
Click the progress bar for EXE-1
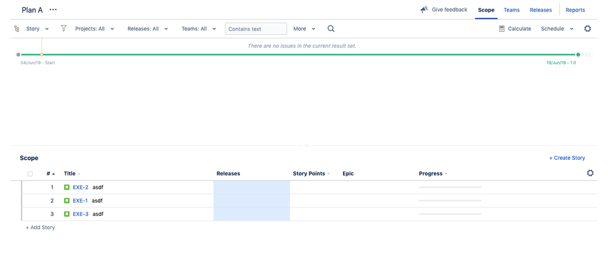450,201
